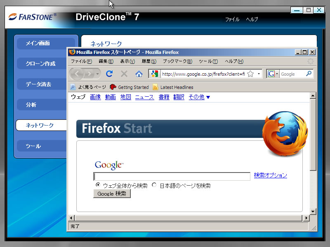Open the 検索オプション link

271,175
